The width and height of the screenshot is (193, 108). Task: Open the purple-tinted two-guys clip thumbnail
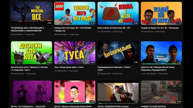[x=31, y=92]
